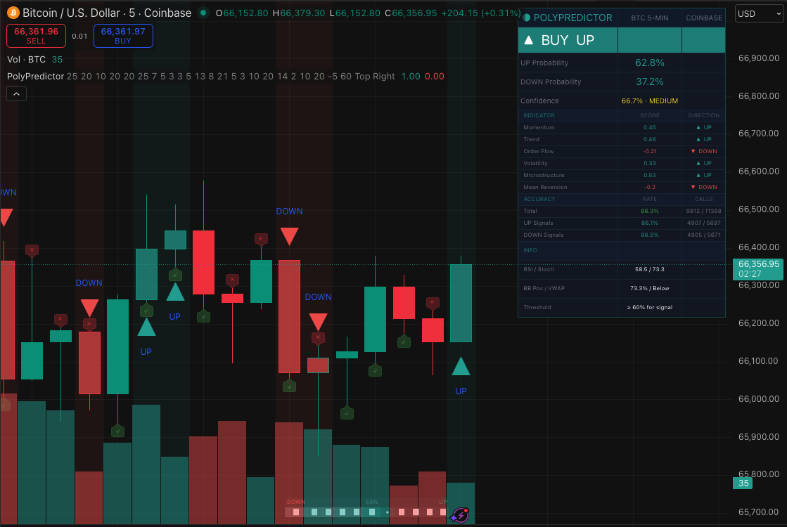Viewport: 787px width, 527px height.
Task: Click the purple lightning bolt icon near the bottom
Action: click(459, 515)
